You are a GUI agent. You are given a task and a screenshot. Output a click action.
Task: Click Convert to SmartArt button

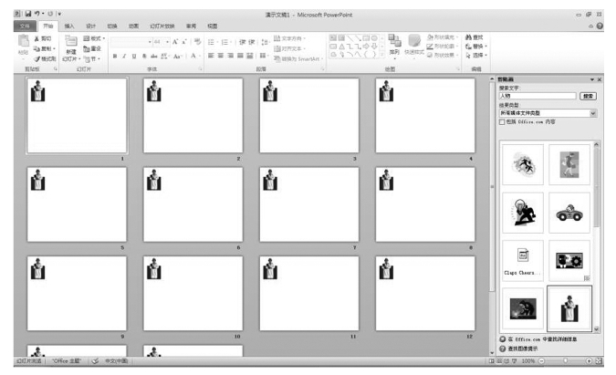click(298, 59)
